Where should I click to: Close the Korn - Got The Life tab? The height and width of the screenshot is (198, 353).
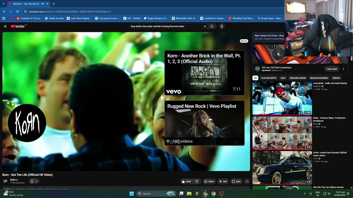click(x=47, y=4)
